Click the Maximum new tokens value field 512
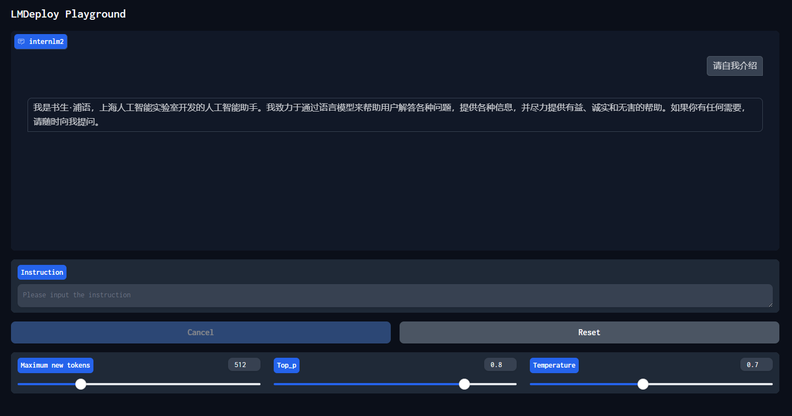Screen dimensions: 792x416 tap(243, 365)
